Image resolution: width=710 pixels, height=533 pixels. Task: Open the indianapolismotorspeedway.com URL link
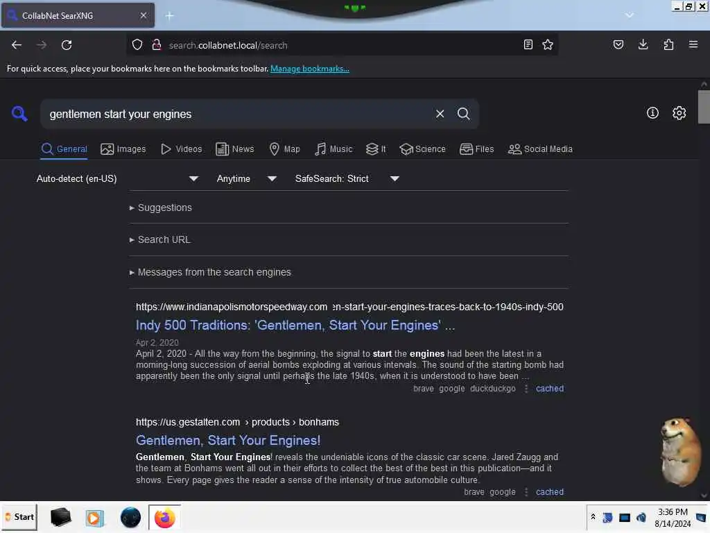(349, 307)
